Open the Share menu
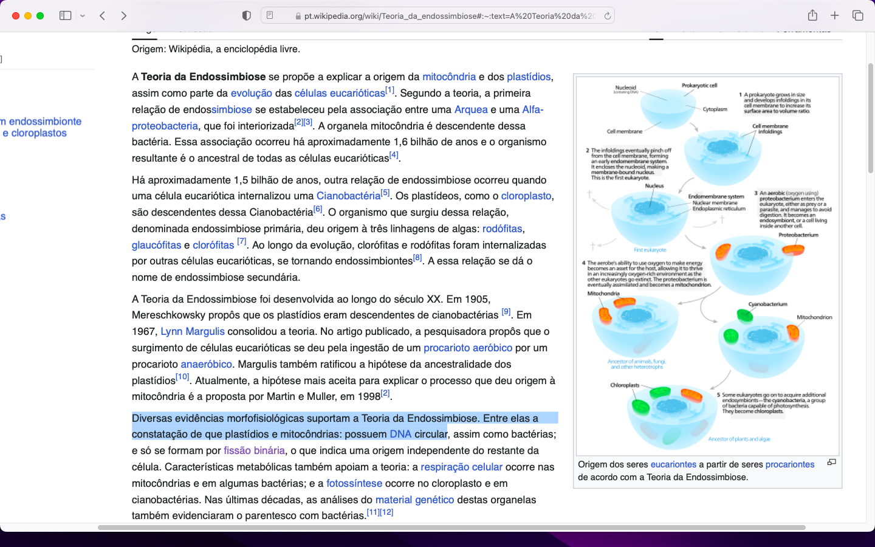This screenshot has width=875, height=547. coord(812,16)
